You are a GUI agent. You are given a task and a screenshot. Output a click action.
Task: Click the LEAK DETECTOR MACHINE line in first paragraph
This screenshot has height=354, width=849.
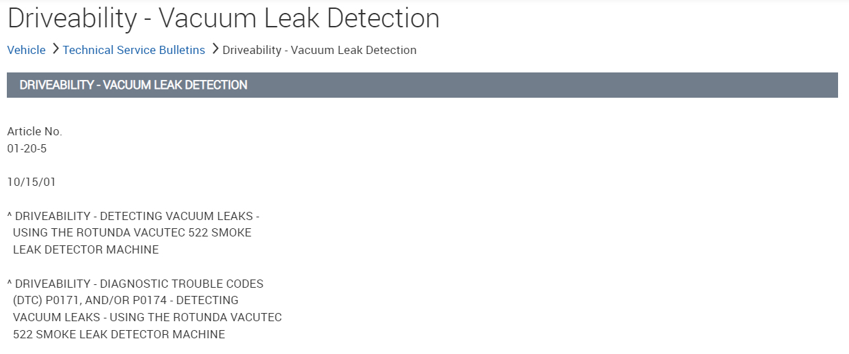[85, 250]
